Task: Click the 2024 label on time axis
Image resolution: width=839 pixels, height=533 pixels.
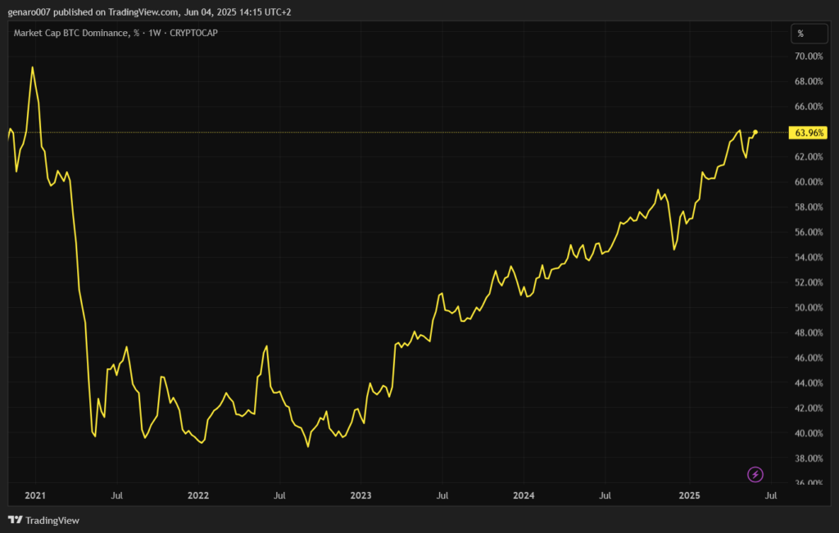Action: 524,495
